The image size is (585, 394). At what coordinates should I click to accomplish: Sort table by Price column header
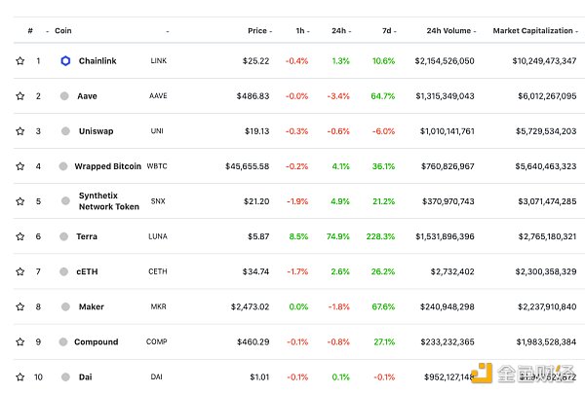[259, 31]
